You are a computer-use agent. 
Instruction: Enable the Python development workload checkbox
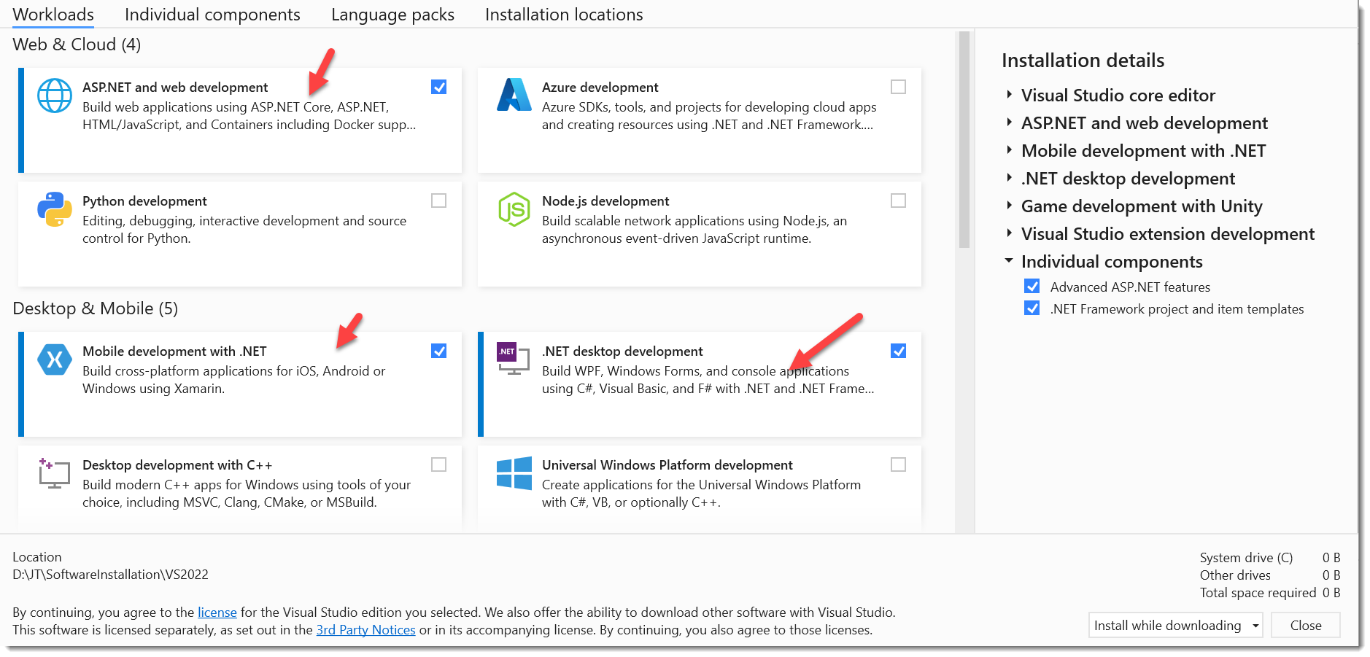coord(438,201)
